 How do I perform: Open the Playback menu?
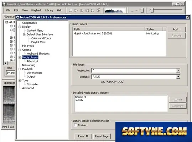(x=36, y=11)
